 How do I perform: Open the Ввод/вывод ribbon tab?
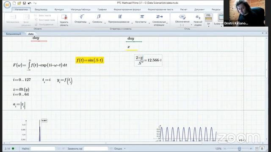[41, 9]
